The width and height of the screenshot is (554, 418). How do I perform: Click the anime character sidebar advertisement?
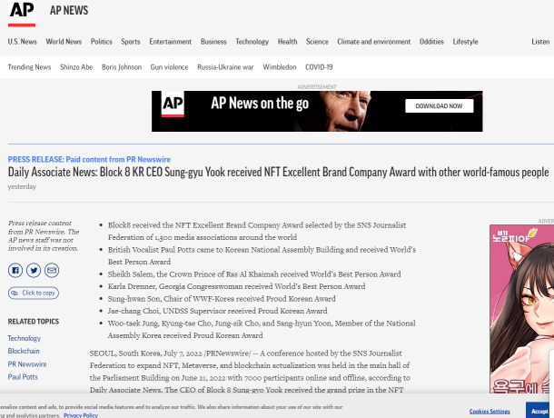[522, 309]
